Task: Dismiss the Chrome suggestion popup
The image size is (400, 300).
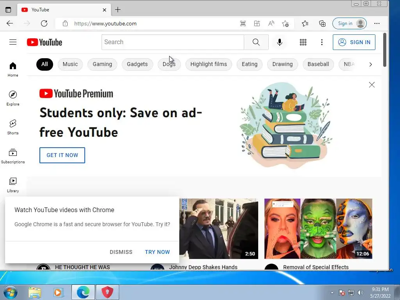Action: 121,252
